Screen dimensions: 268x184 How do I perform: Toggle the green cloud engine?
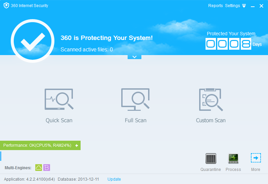(39, 168)
